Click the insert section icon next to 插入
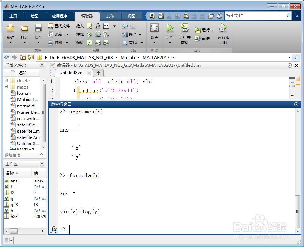This screenshot has width=304, height=247. 89,26
